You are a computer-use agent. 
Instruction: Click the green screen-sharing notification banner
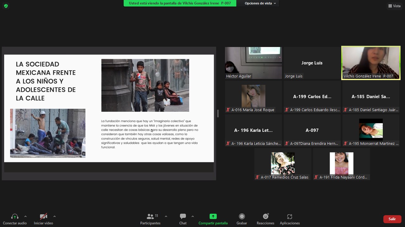180,3
